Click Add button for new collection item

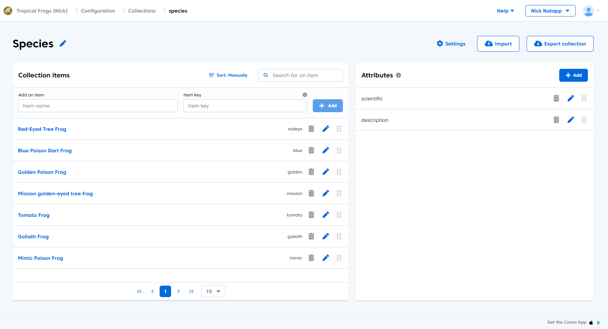(328, 106)
